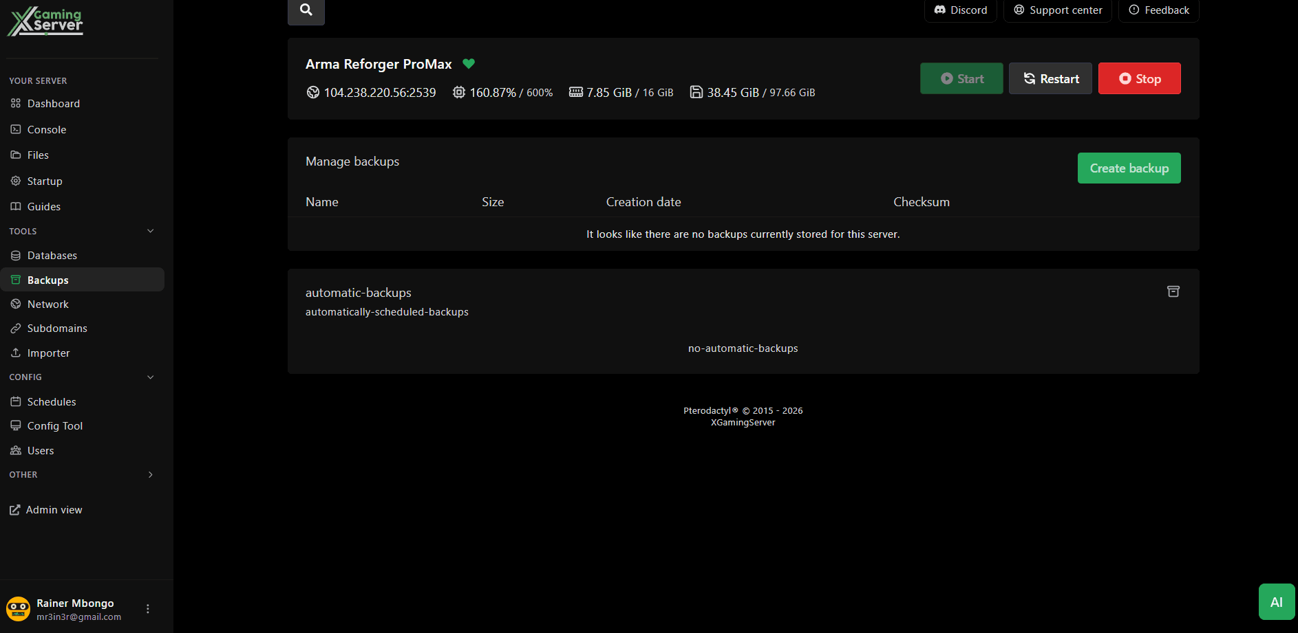Open the server Console from sidebar
Viewport: 1298px width, 633px height.
point(47,129)
